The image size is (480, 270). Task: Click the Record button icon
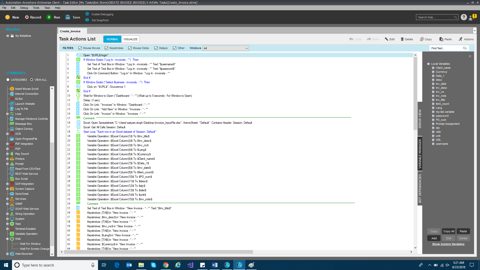(x=27, y=17)
